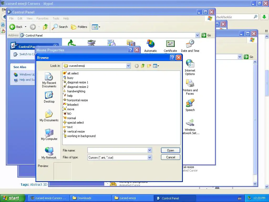Click Back button in Control Panel toolbar
Viewport: 269px width, 202px height.
(16, 27)
